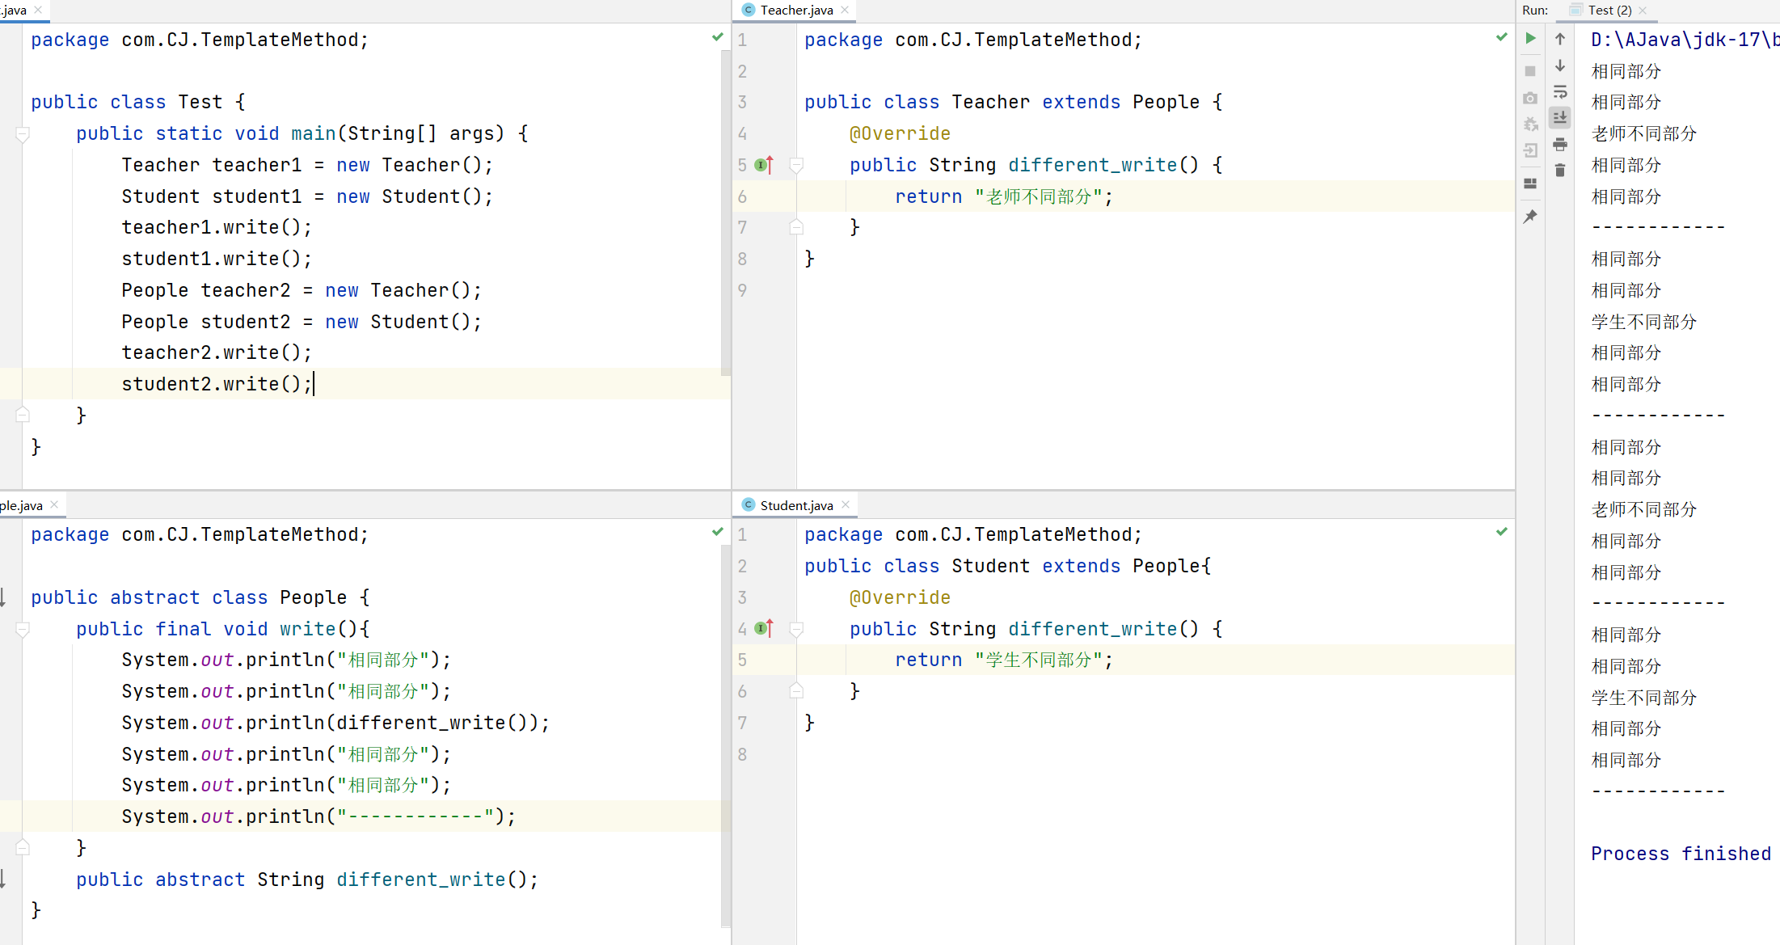Click green inspection checkmark in Teacher.java
Screen dimensions: 1780x945
tap(1501, 37)
